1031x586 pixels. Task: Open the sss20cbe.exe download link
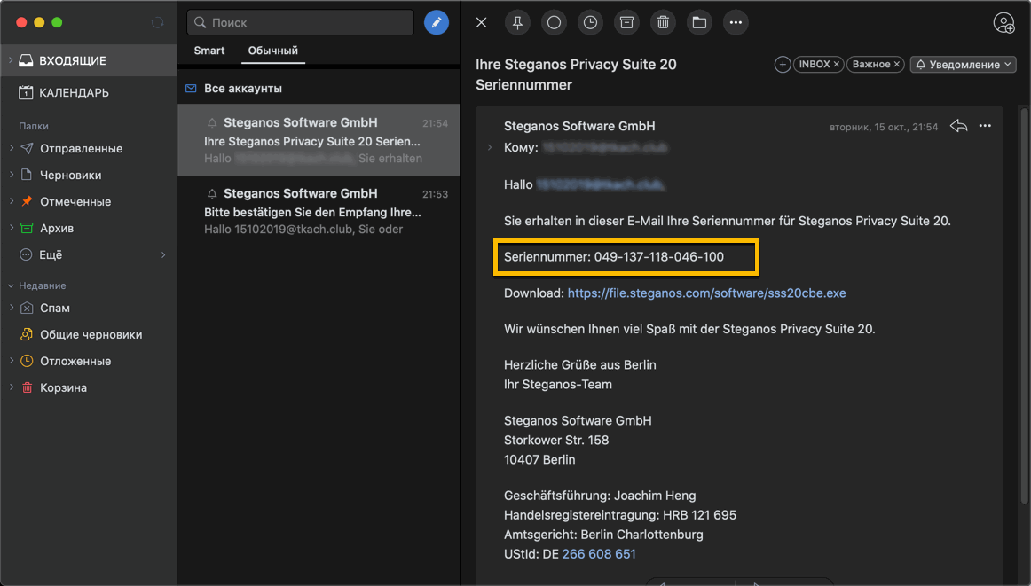click(707, 293)
